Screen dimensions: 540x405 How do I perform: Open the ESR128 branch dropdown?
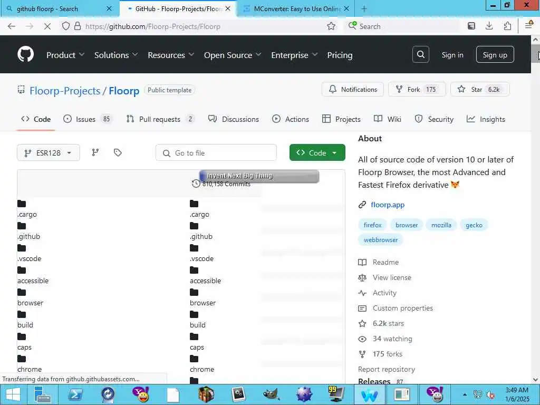[48, 152]
